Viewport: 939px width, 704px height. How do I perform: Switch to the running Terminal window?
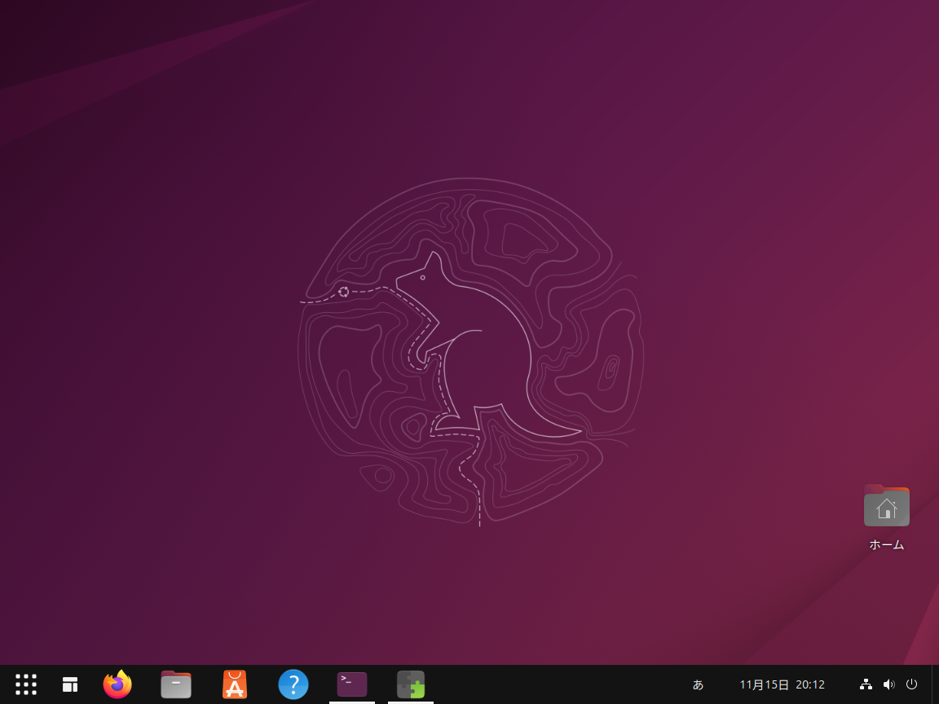pyautogui.click(x=352, y=684)
